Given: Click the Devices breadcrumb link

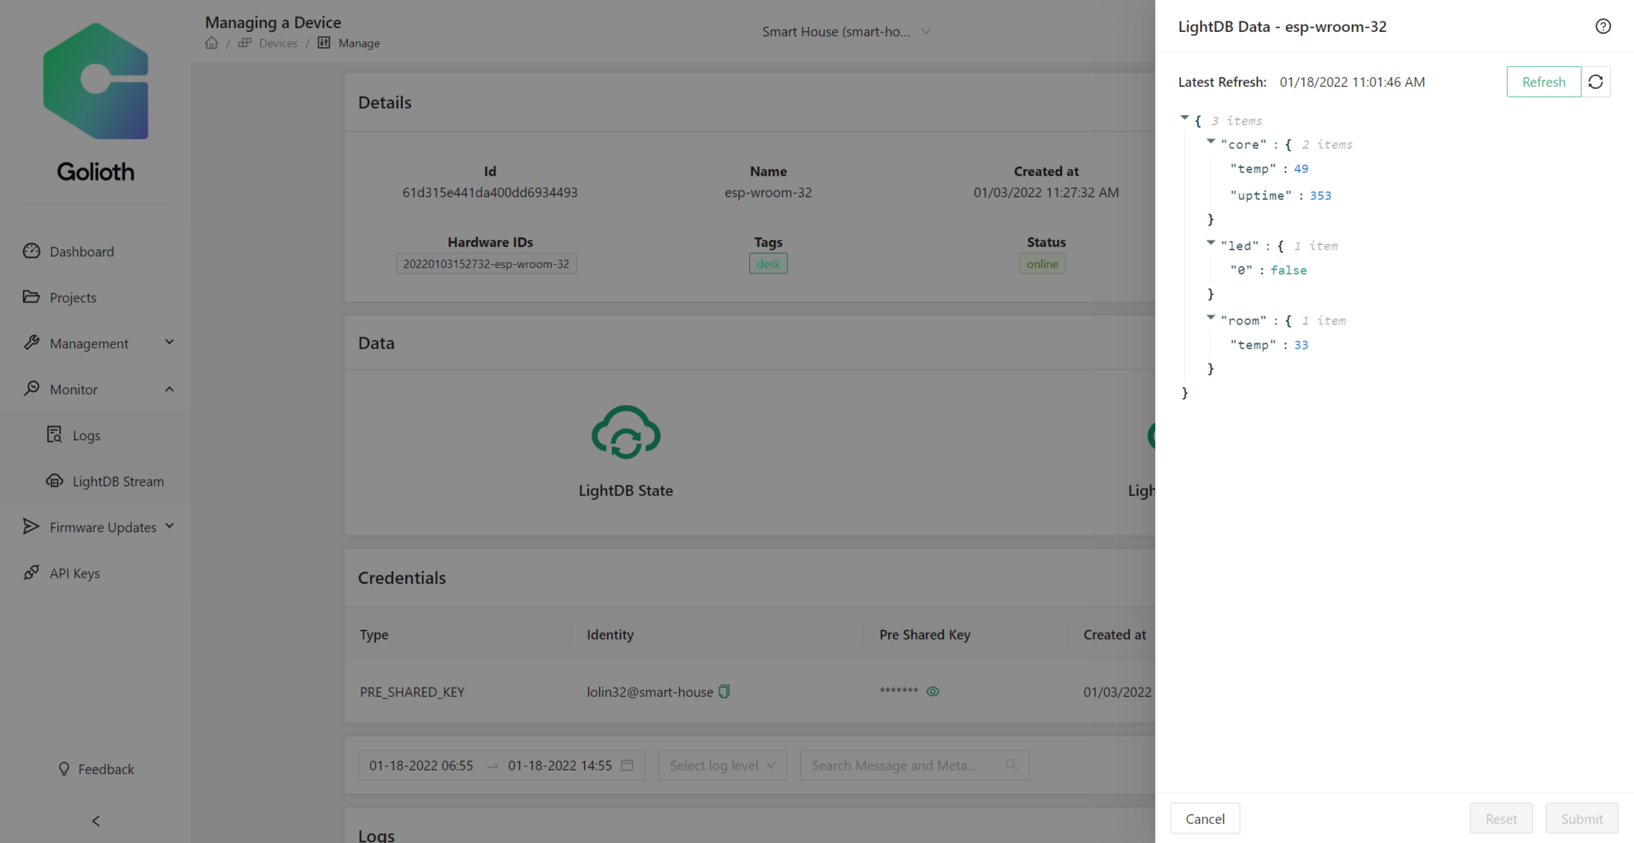Looking at the screenshot, I should click(x=278, y=42).
